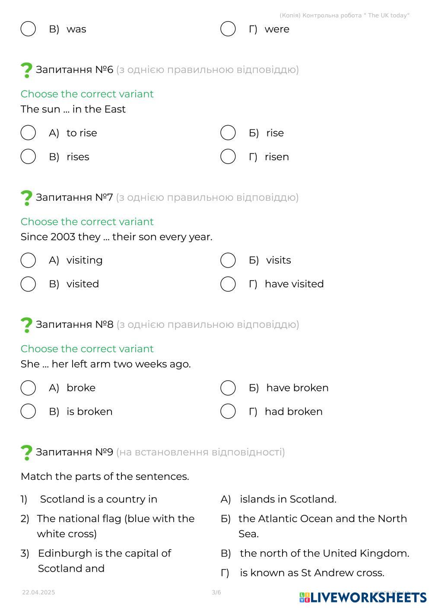Choose 'rises' radio option in question 6
The height and width of the screenshot is (608, 432).
(28, 157)
